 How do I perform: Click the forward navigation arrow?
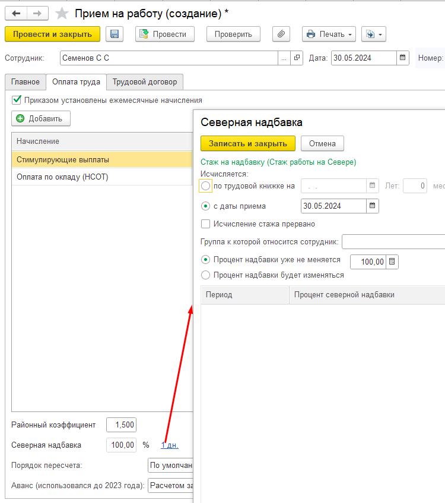(x=37, y=13)
